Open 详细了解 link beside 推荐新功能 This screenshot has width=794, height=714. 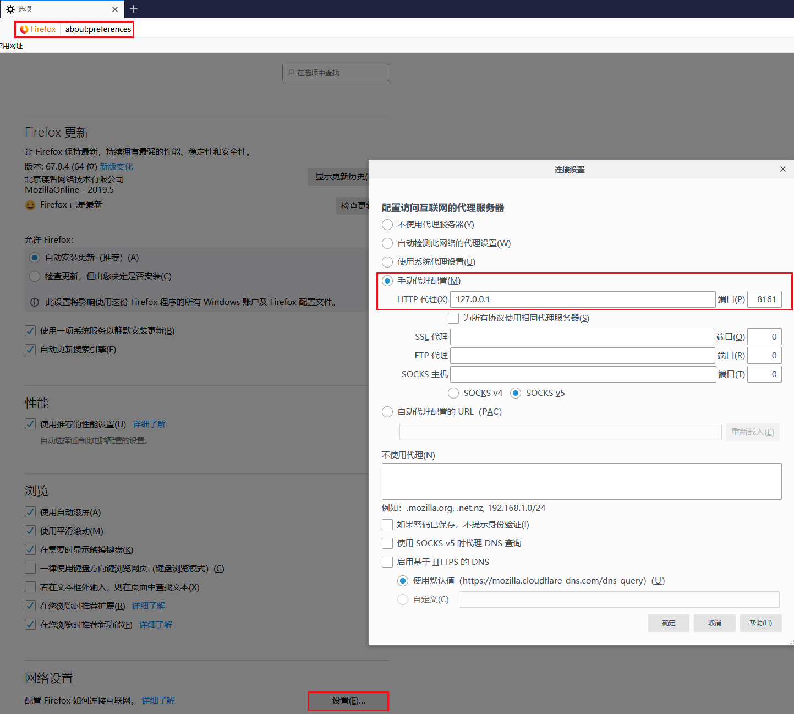coord(156,624)
